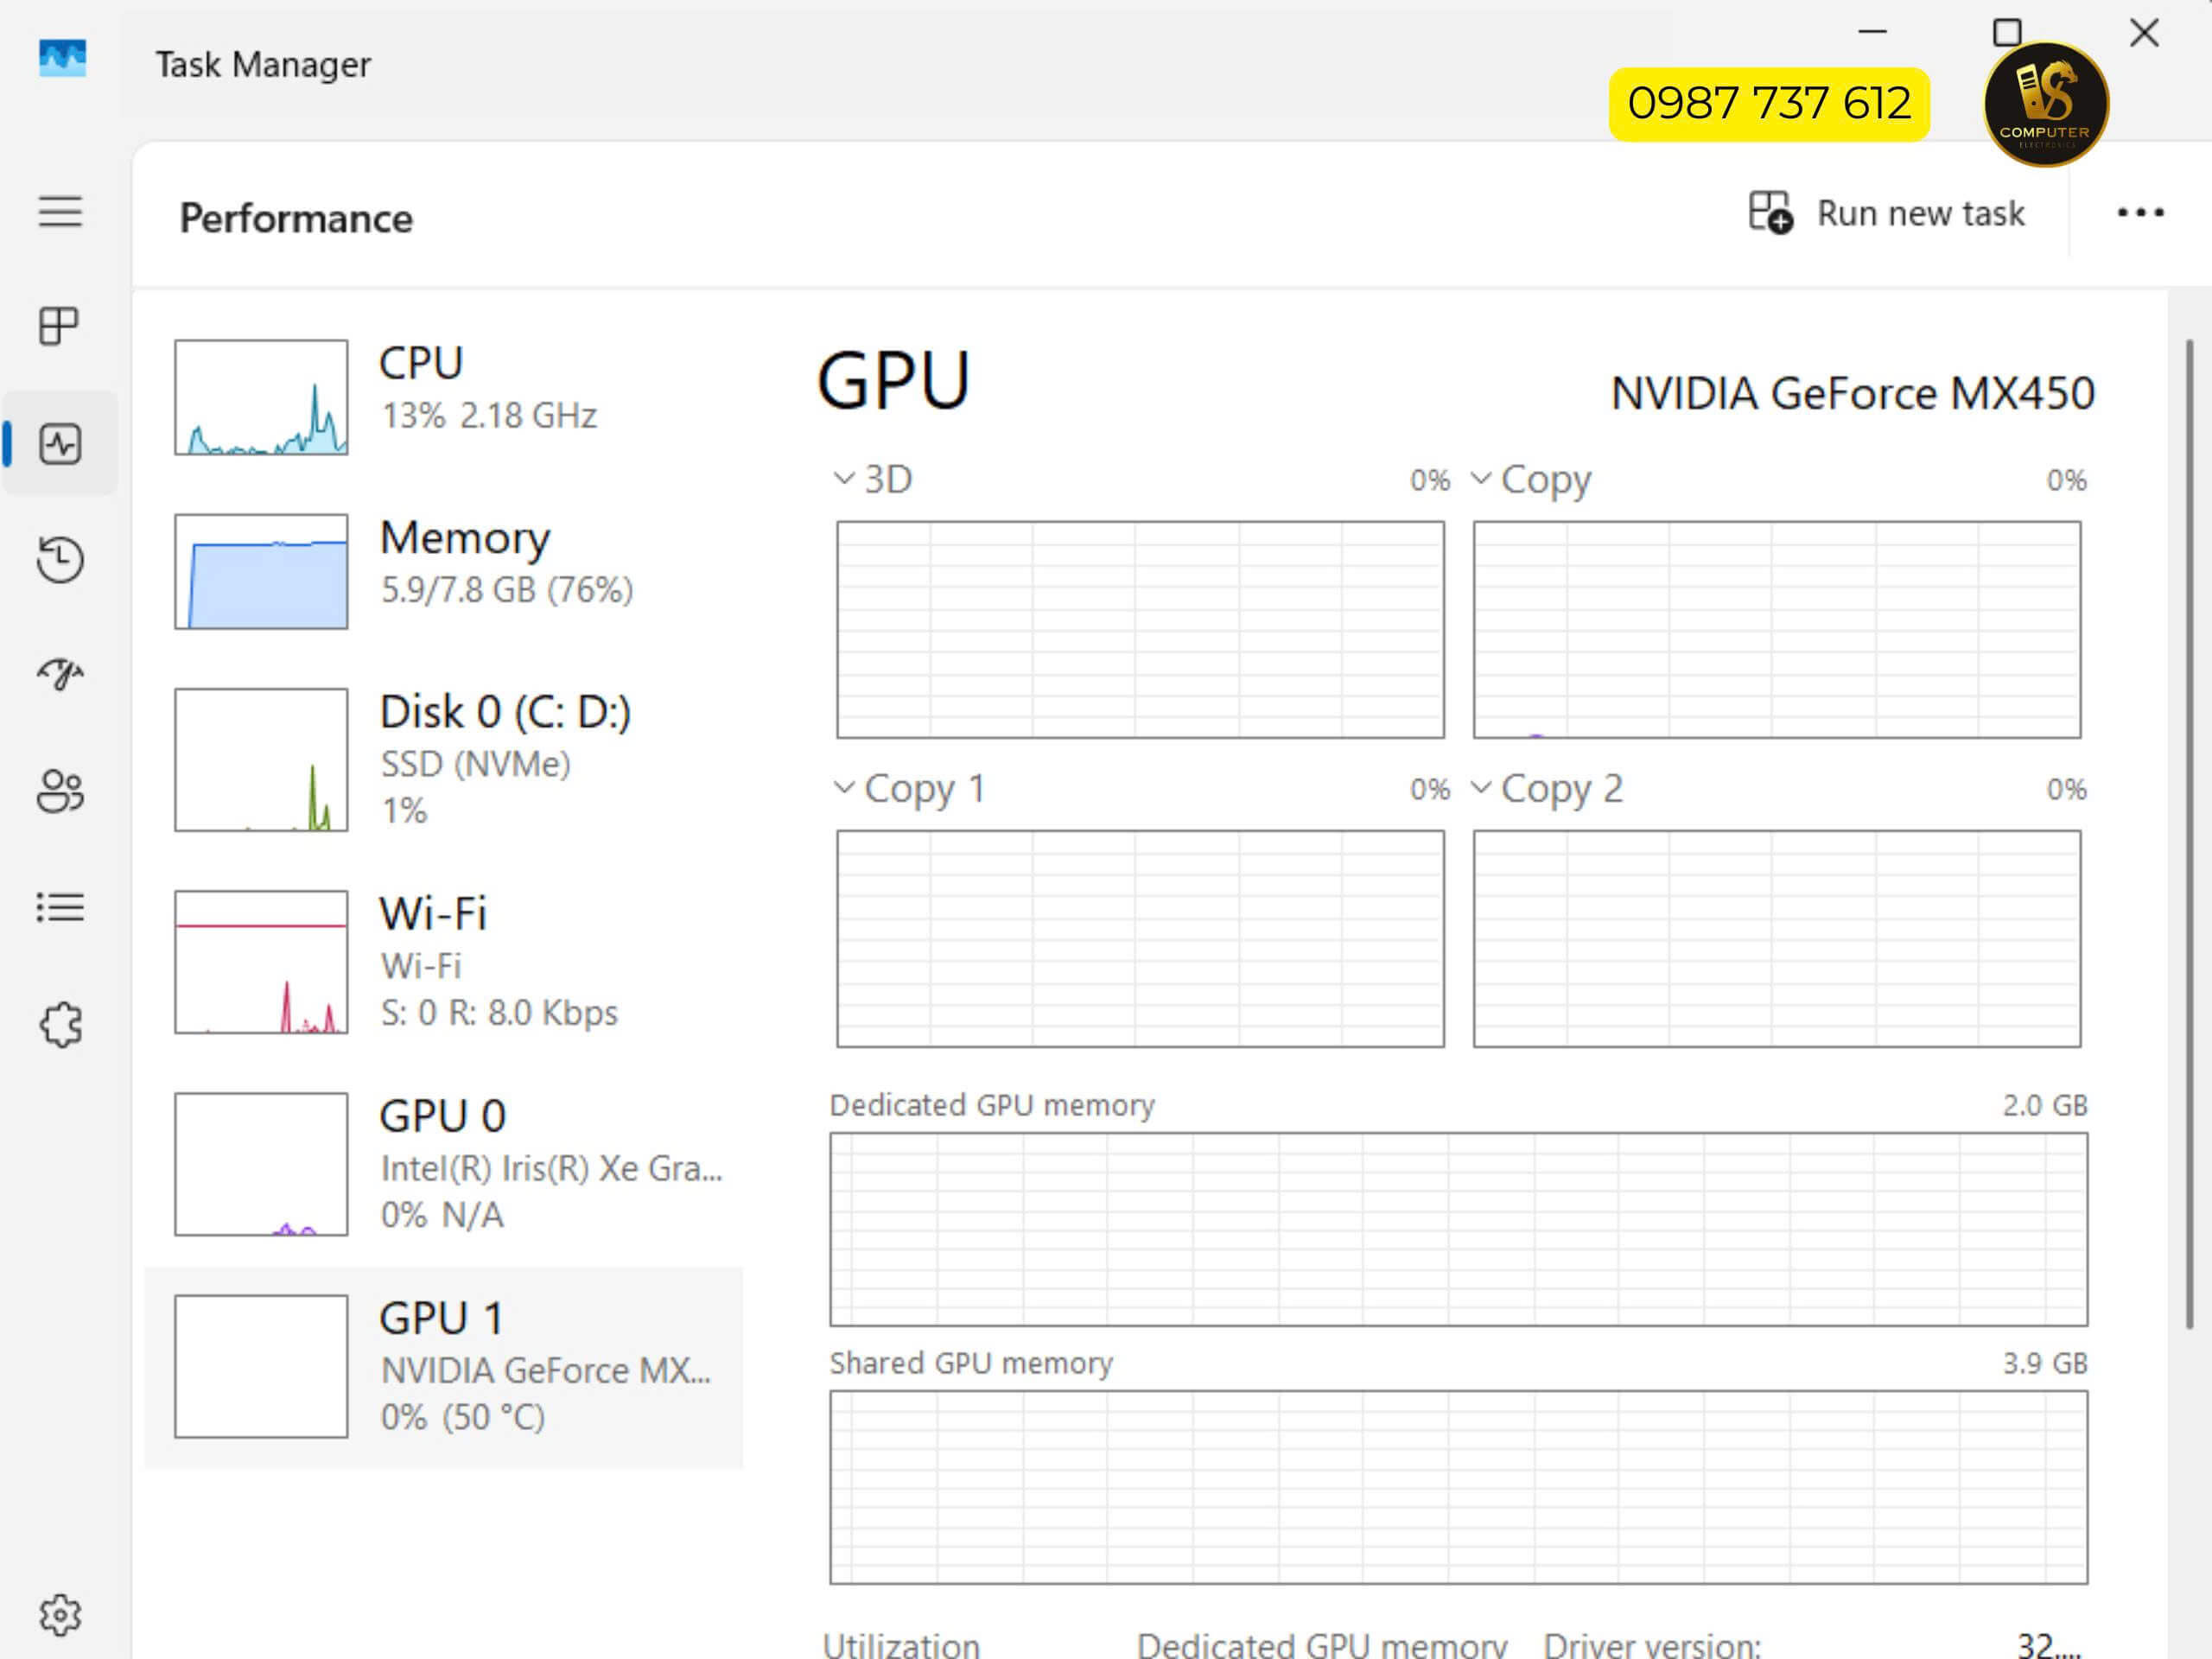
Task: Select the CPU performance item
Action: pyautogui.click(x=444, y=397)
